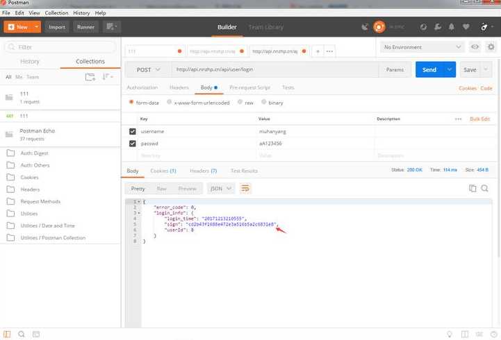This screenshot has height=340, width=501.
Task: Click the new window icon in toolbar
Action: coord(111,27)
